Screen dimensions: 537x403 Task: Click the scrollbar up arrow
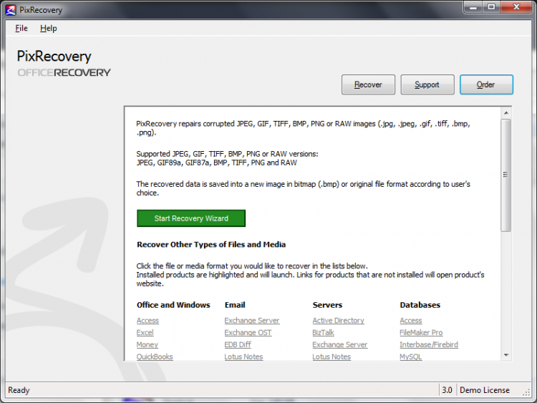[505, 112]
